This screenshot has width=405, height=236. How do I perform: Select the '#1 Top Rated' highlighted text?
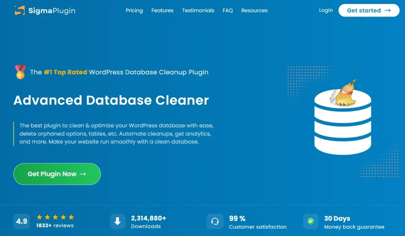point(65,72)
